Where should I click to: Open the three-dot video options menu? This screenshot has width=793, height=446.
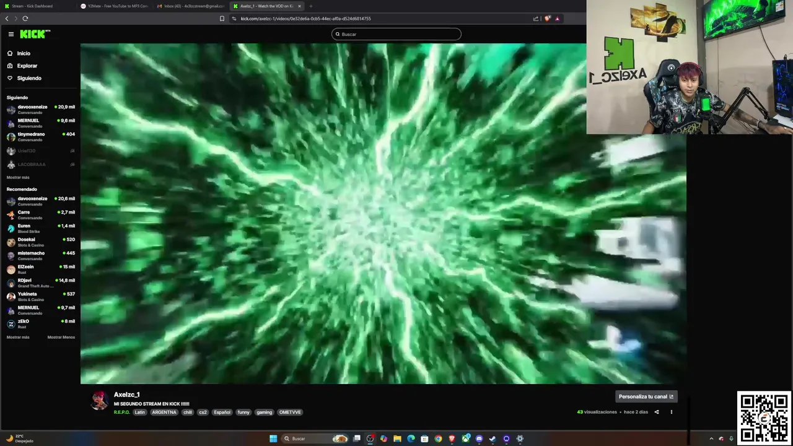(x=671, y=412)
